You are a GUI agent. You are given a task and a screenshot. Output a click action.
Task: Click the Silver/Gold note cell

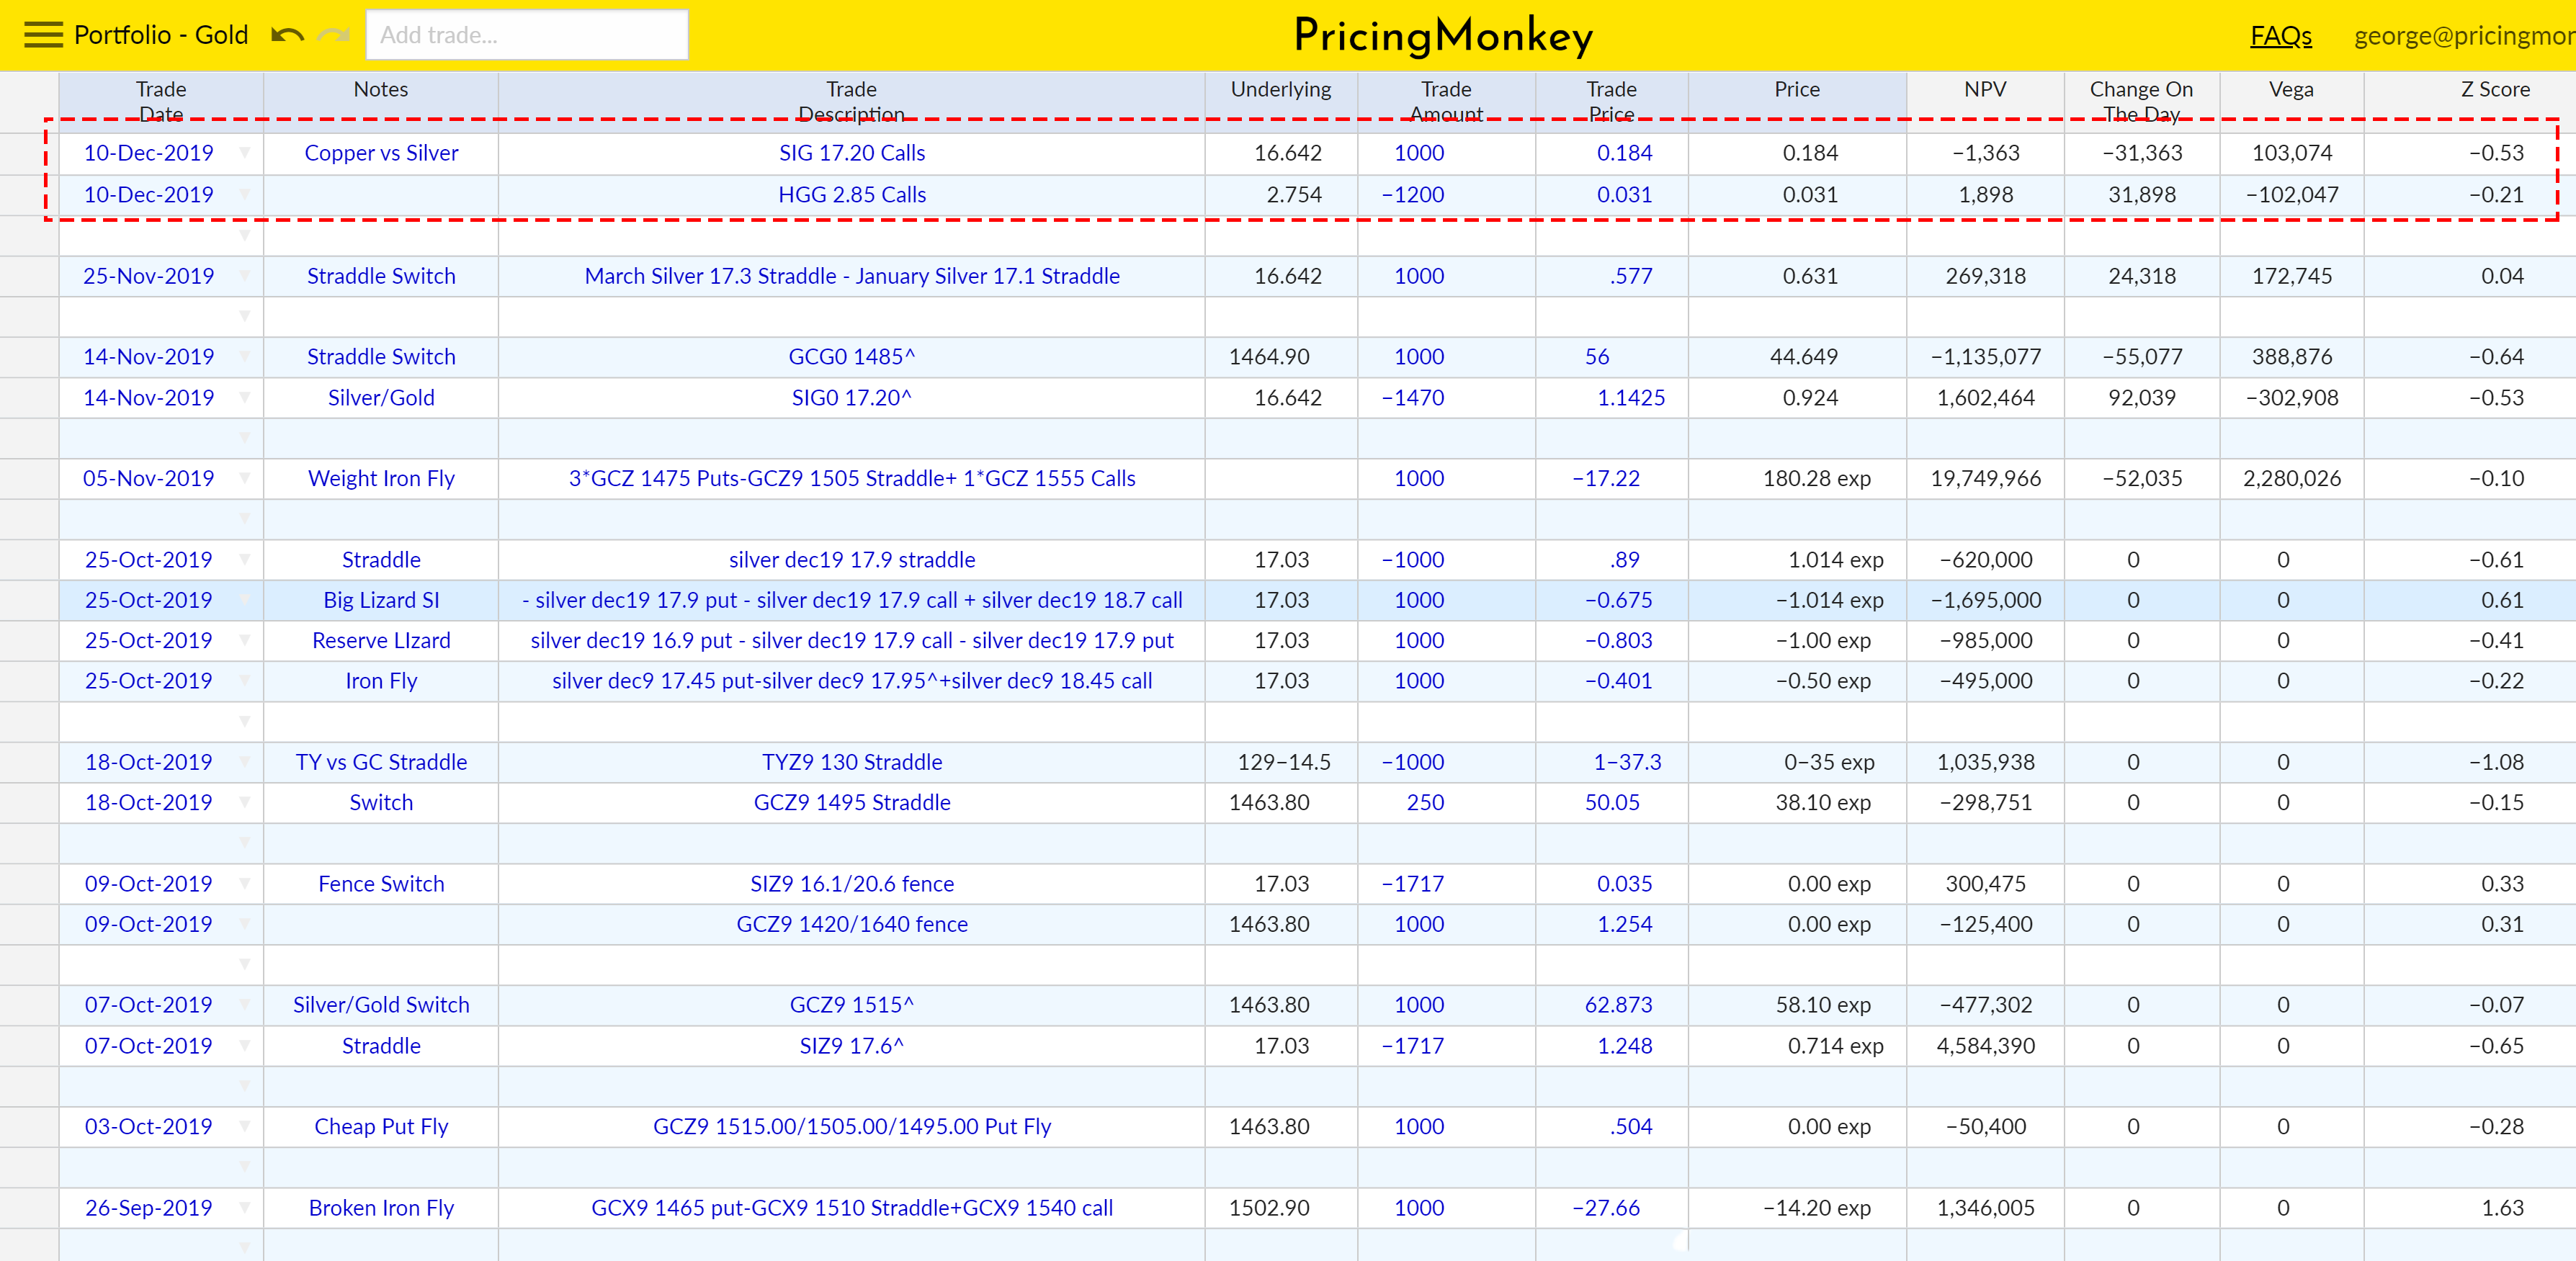click(381, 398)
